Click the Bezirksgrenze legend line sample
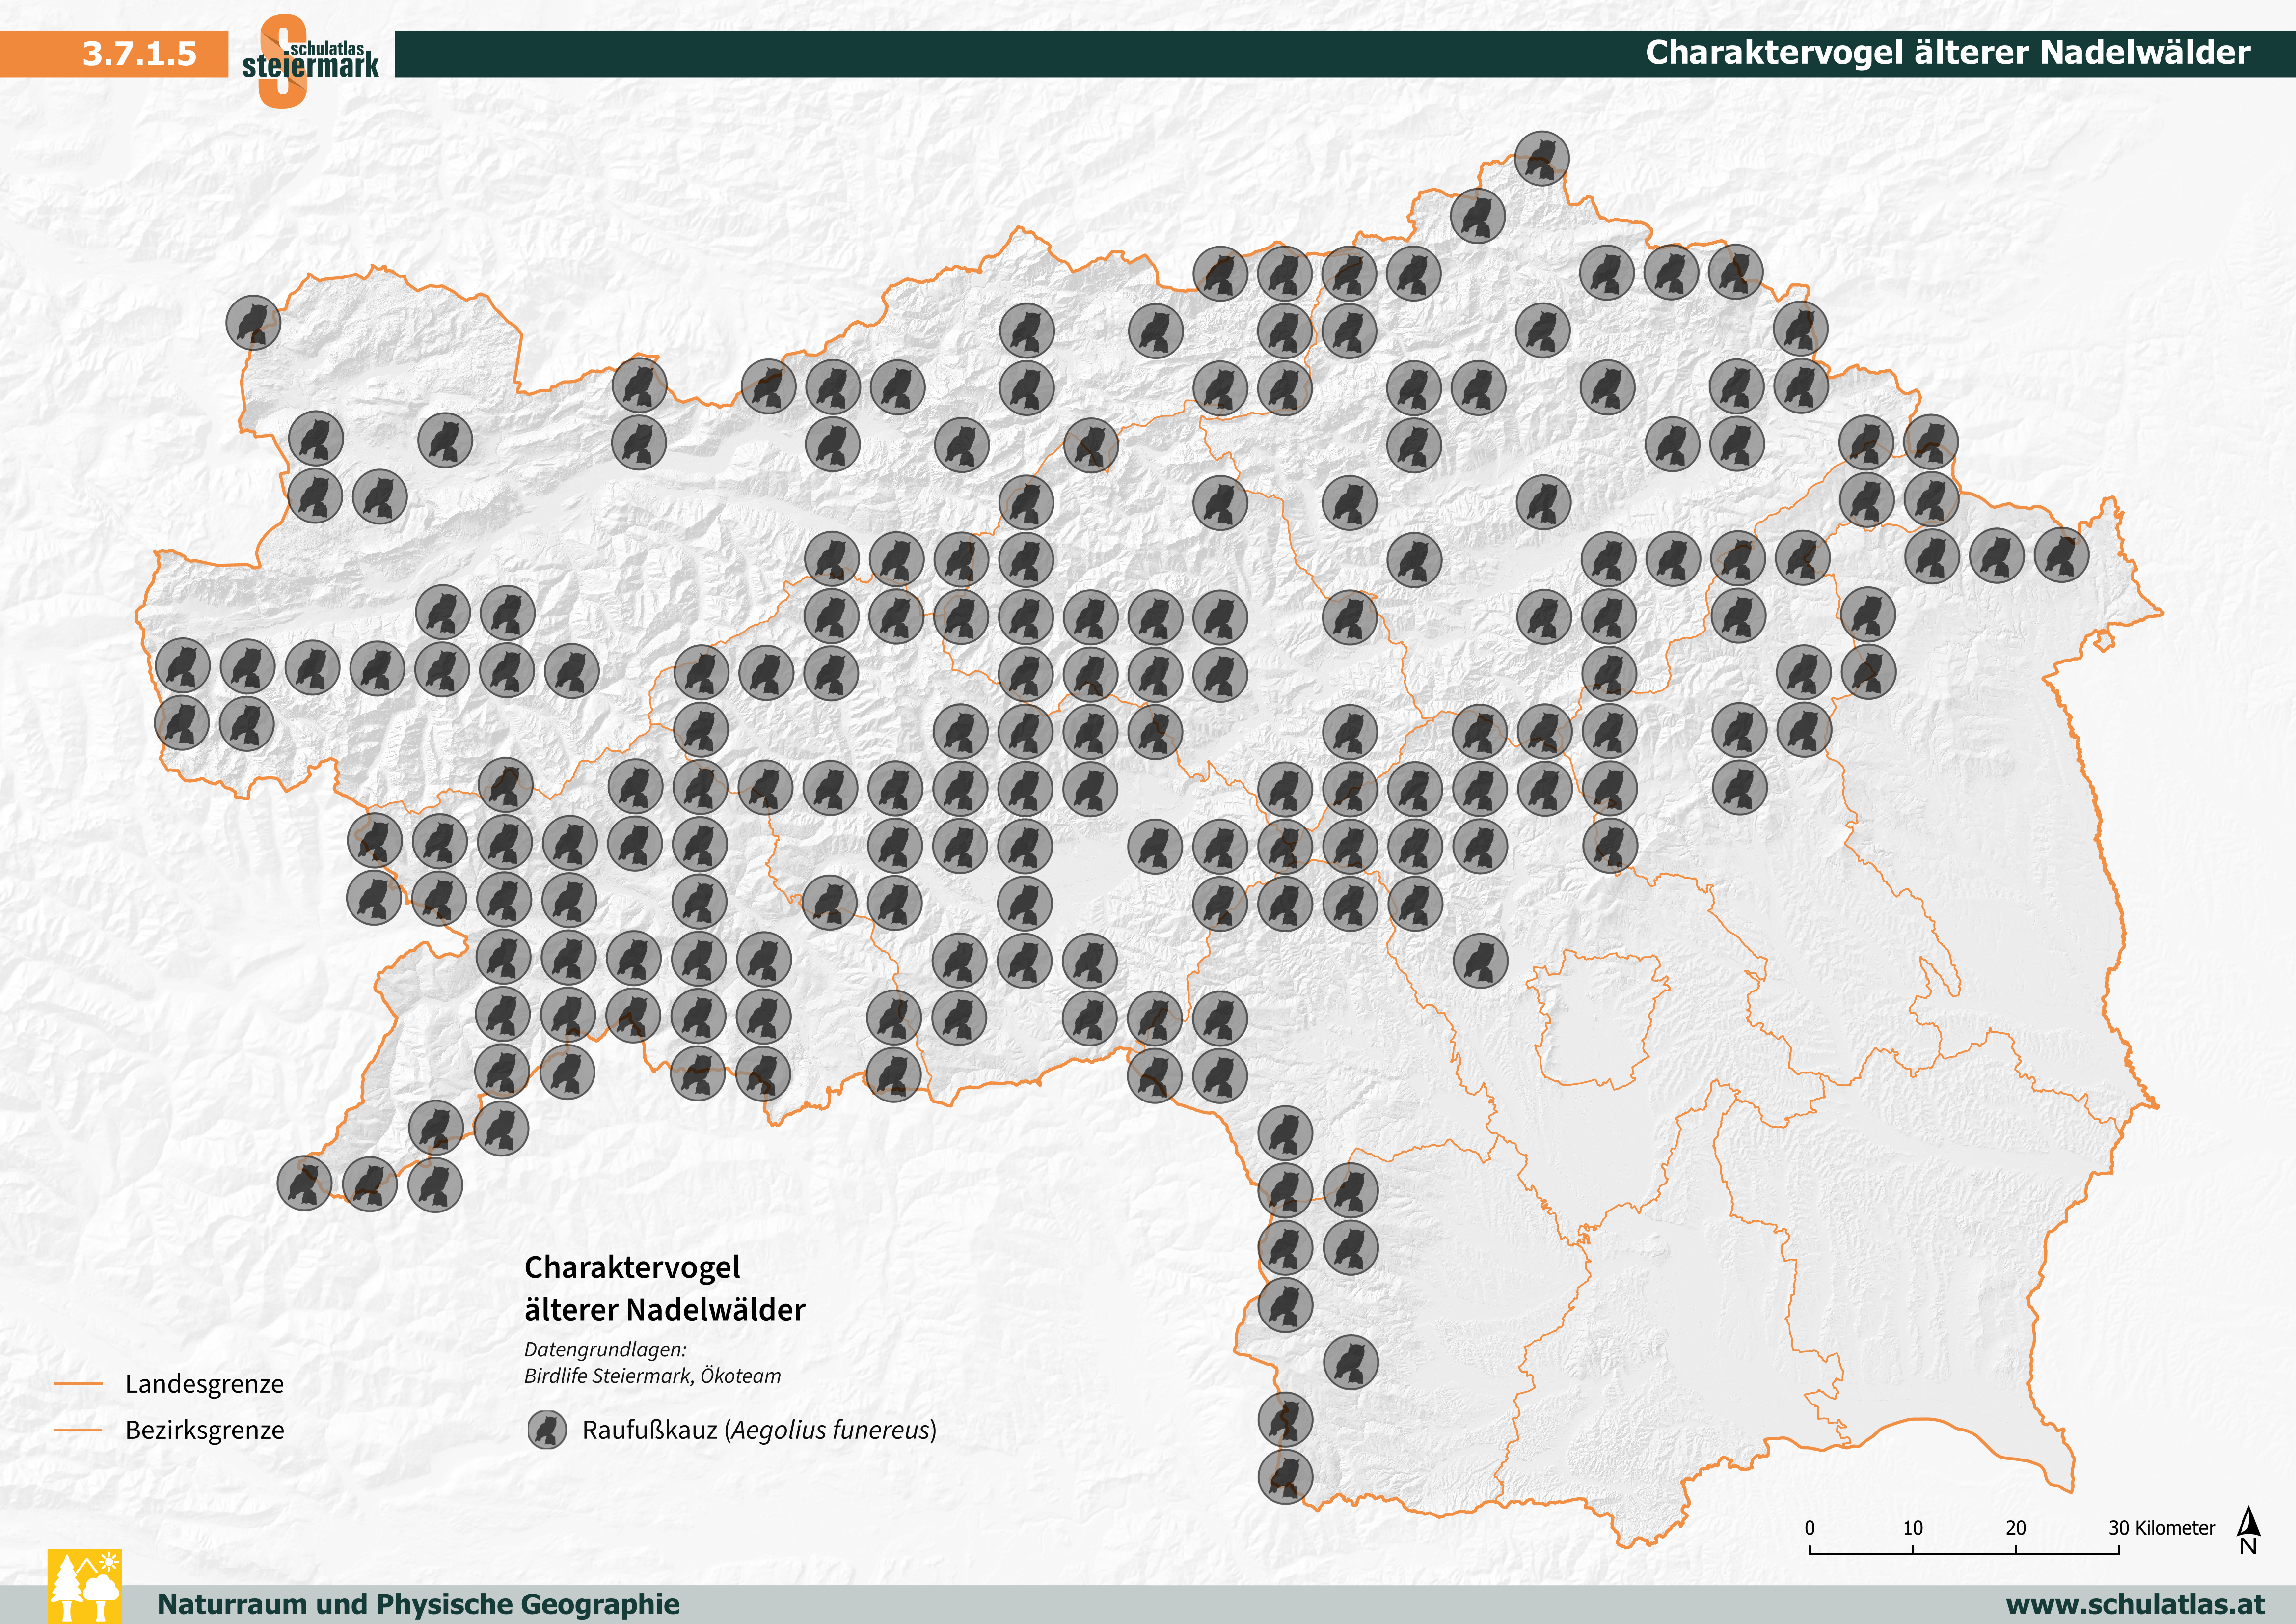2296x1624 pixels. 78,1430
